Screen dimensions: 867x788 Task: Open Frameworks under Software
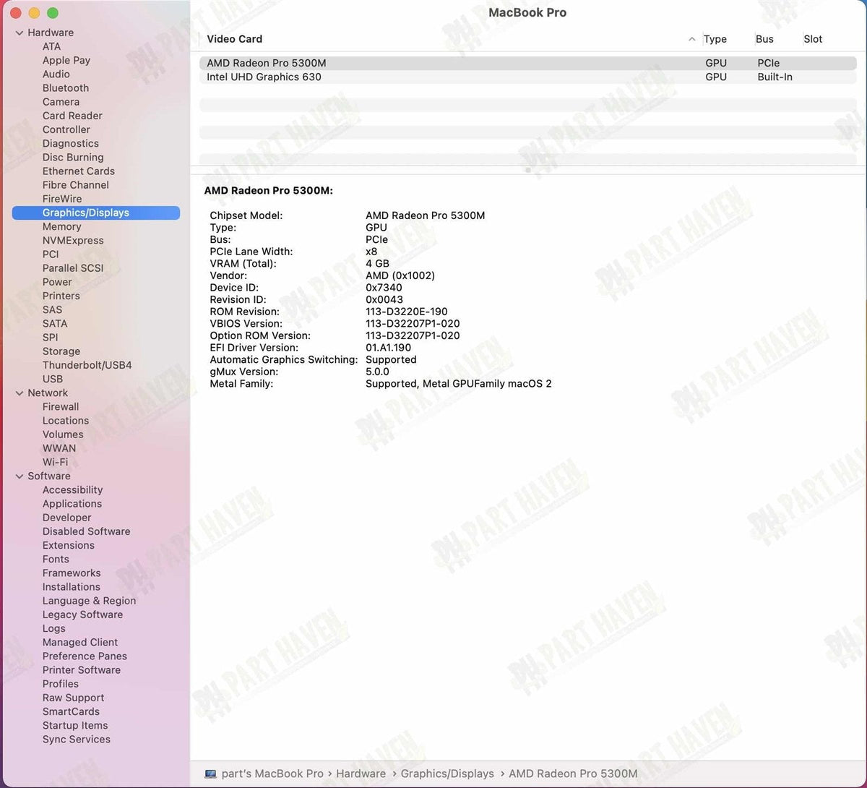coord(72,573)
